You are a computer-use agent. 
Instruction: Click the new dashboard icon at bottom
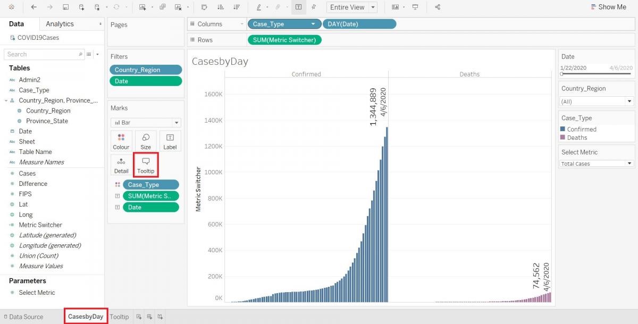pyautogui.click(x=149, y=317)
